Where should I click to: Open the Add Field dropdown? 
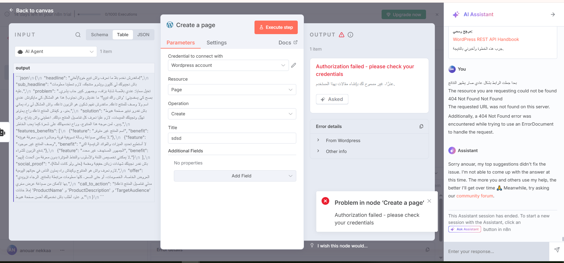point(235,176)
